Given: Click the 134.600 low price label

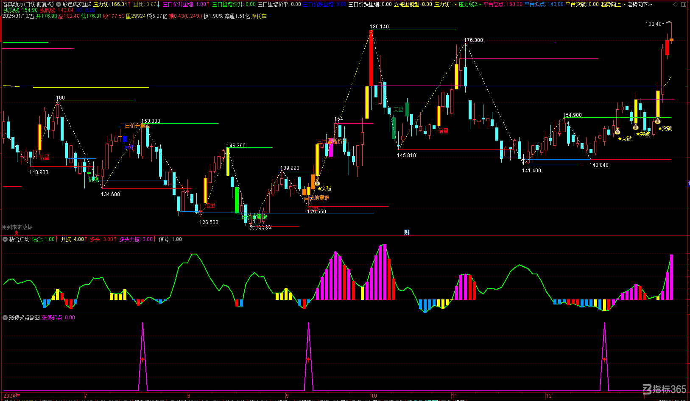Looking at the screenshot, I should [110, 194].
